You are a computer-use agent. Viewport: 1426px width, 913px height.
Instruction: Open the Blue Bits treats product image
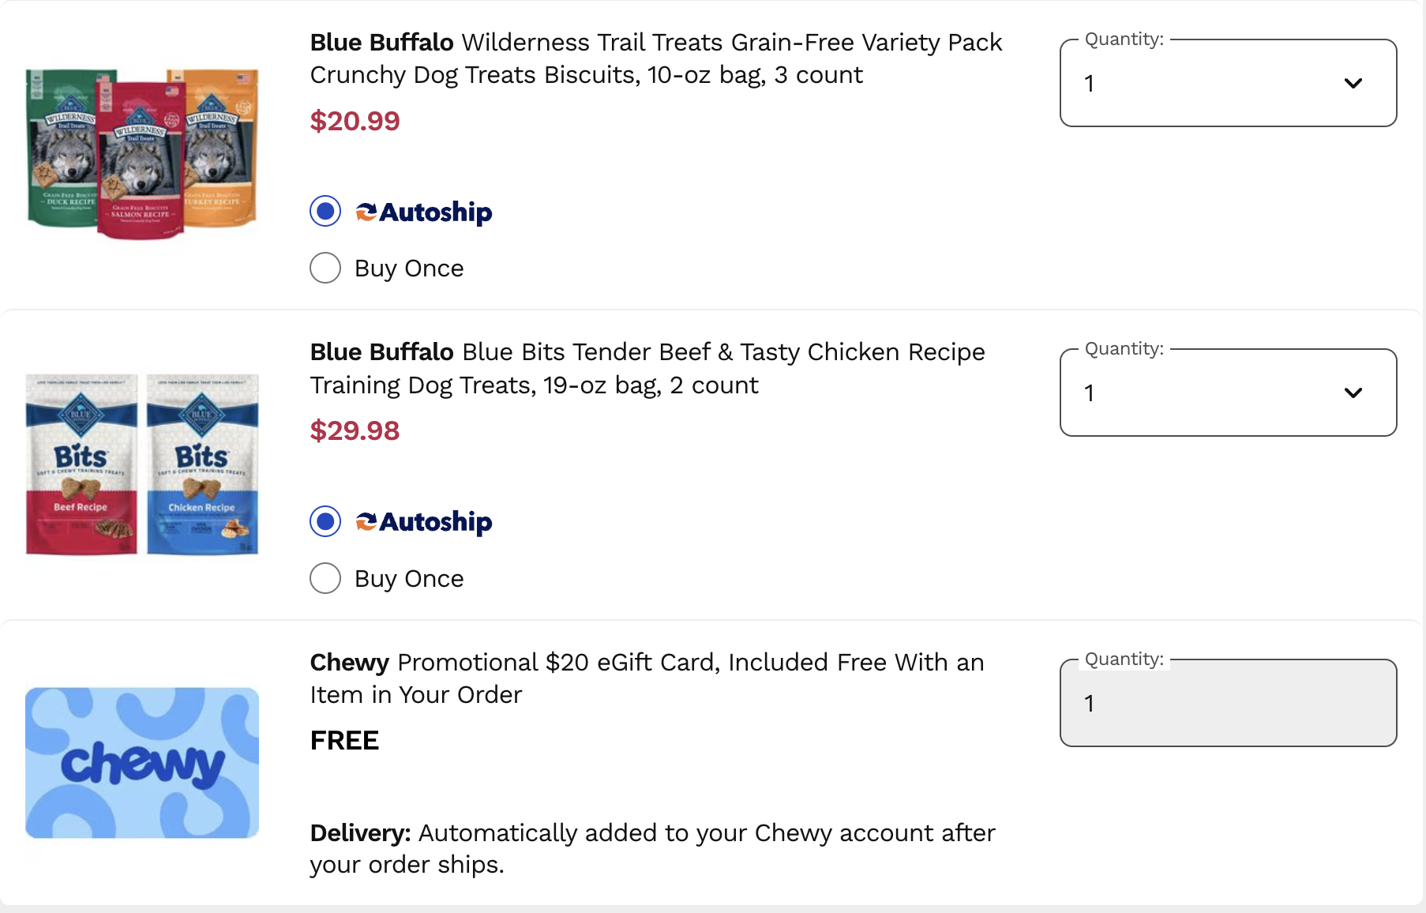pyautogui.click(x=142, y=466)
